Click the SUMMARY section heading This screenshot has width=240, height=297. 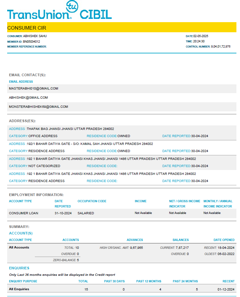tap(19, 227)
